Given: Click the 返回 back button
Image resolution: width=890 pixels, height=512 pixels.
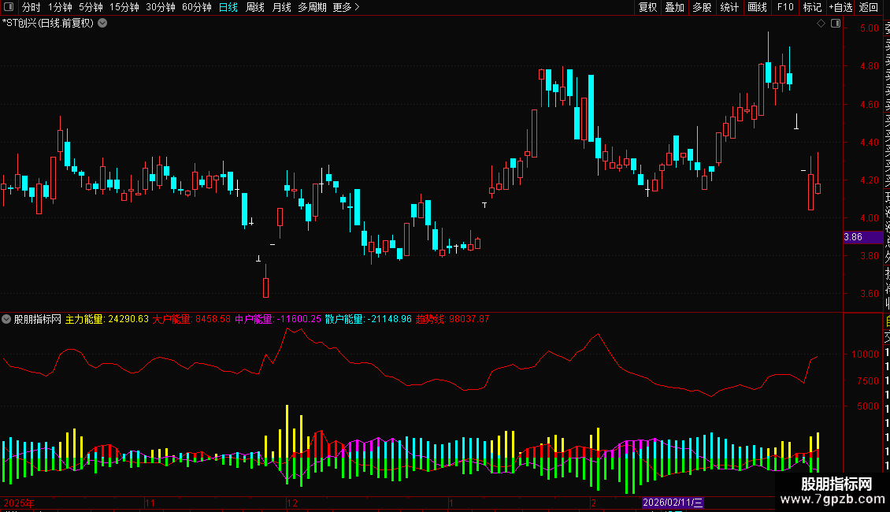Looking at the screenshot, I should coord(869,7).
